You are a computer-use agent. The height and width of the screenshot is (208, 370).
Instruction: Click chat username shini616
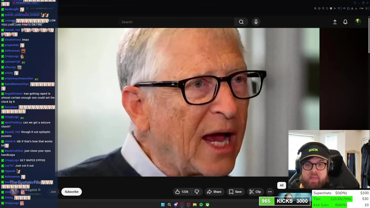10,142
